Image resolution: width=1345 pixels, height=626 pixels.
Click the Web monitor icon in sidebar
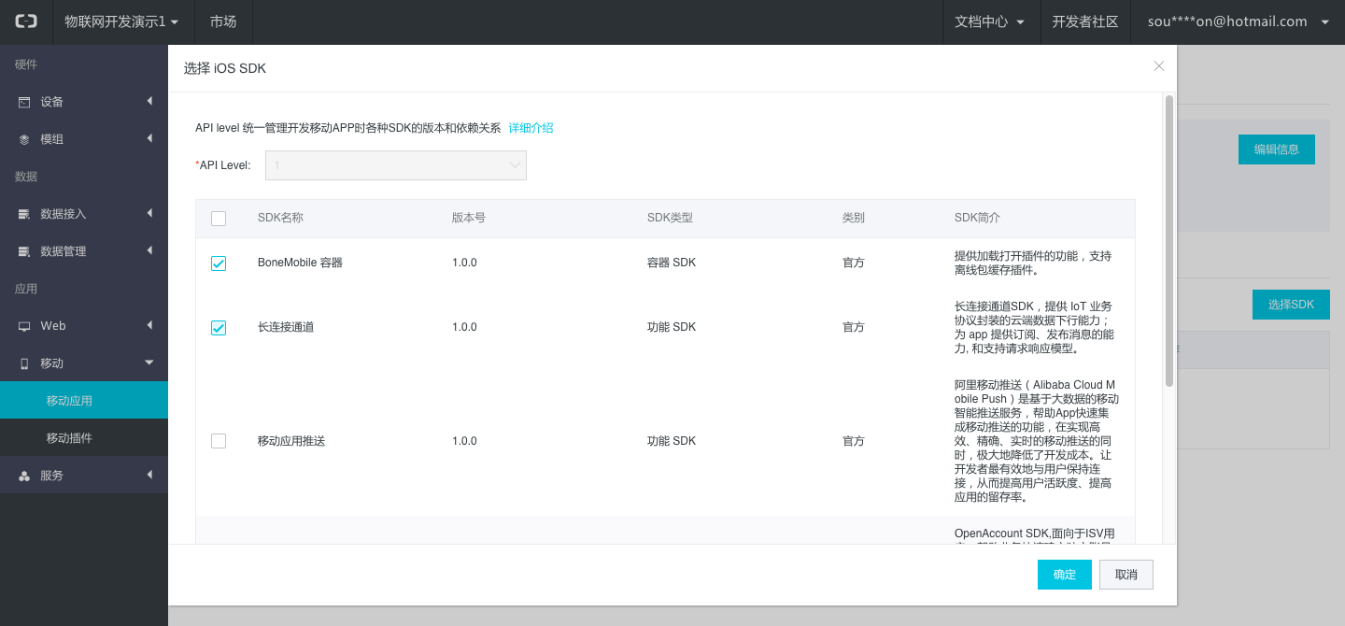tap(24, 326)
